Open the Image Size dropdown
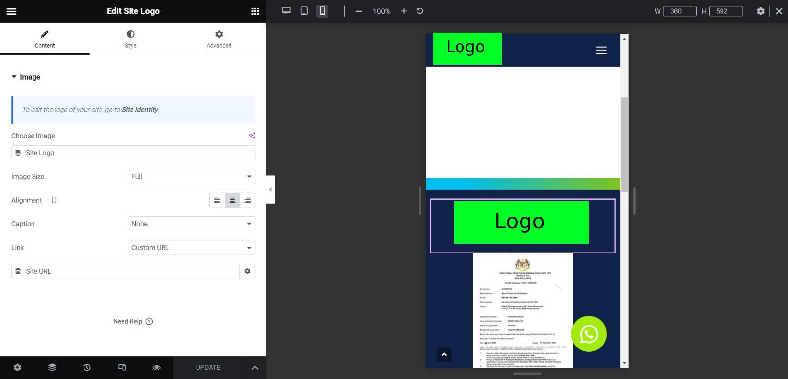 tap(192, 176)
